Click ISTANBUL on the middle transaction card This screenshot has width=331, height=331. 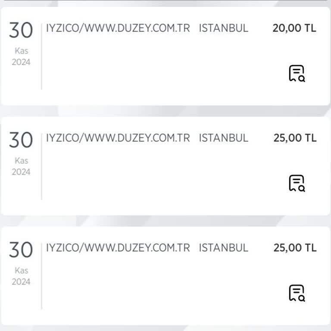(224, 138)
